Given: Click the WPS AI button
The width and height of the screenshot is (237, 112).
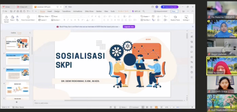Looking at the screenshot, I should 136,11.
